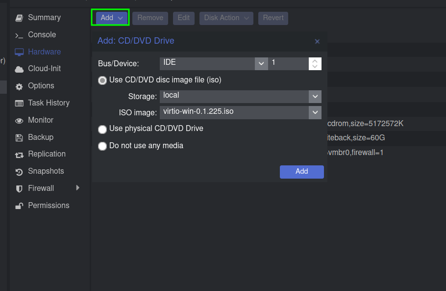
Task: Click the Firewall shield icon
Action: click(19, 189)
